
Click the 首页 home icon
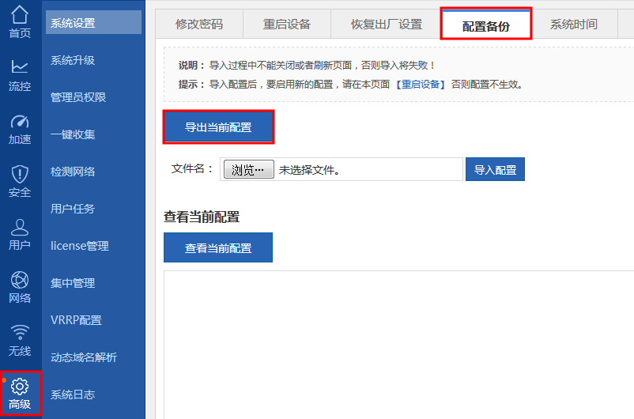coord(21,14)
